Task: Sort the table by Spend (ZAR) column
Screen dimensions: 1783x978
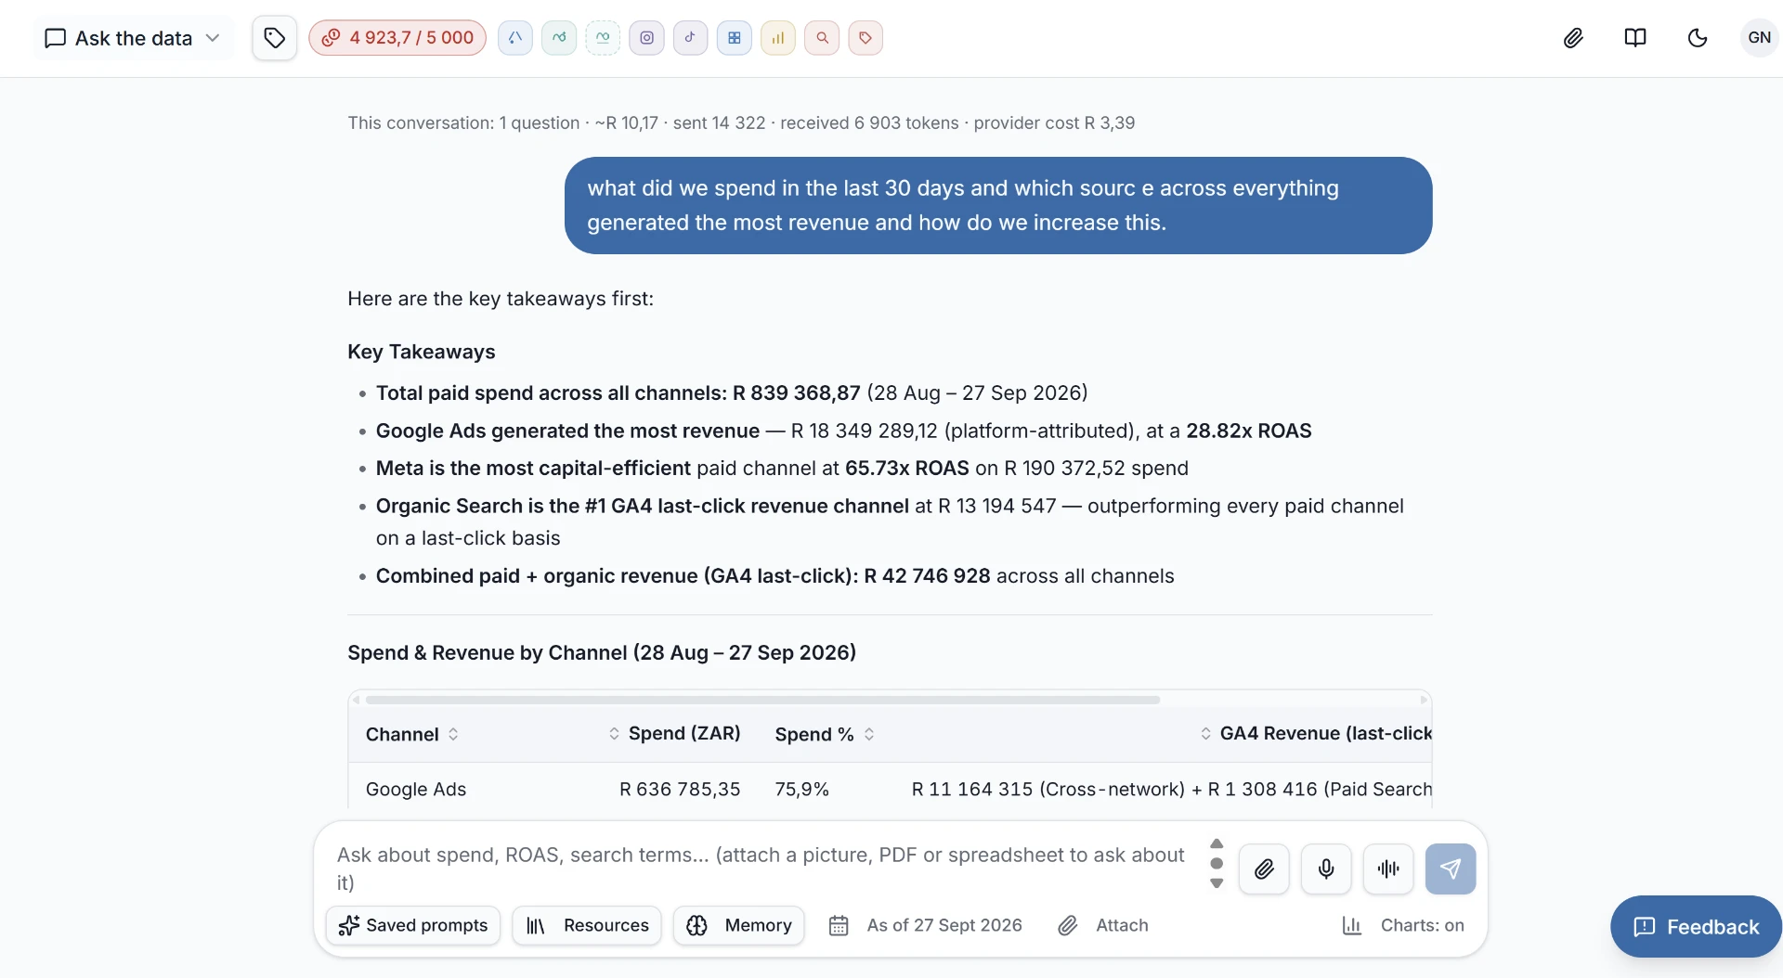Action: pyautogui.click(x=675, y=734)
